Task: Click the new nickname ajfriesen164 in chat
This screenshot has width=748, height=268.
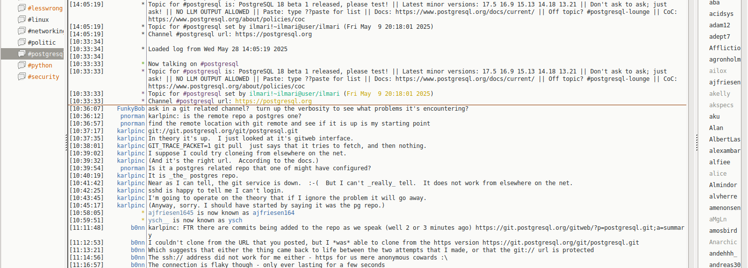Action: click(273, 213)
